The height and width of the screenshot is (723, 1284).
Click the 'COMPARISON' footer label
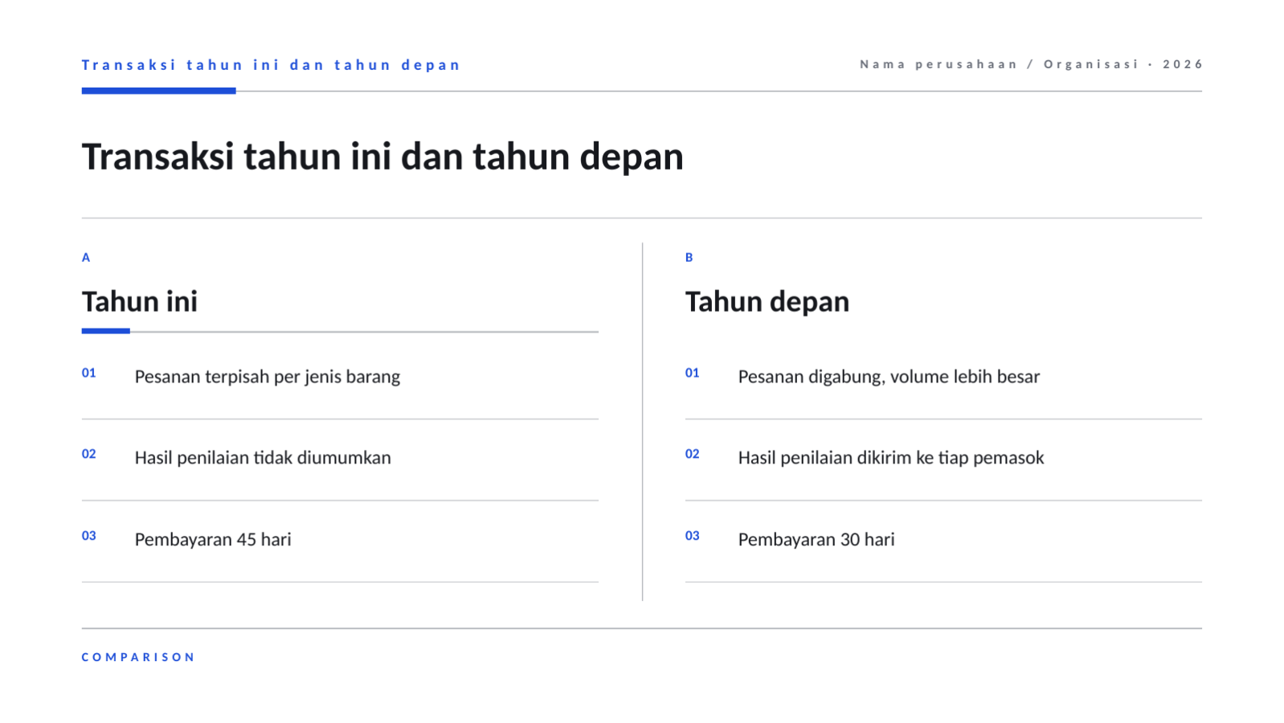[x=138, y=657]
